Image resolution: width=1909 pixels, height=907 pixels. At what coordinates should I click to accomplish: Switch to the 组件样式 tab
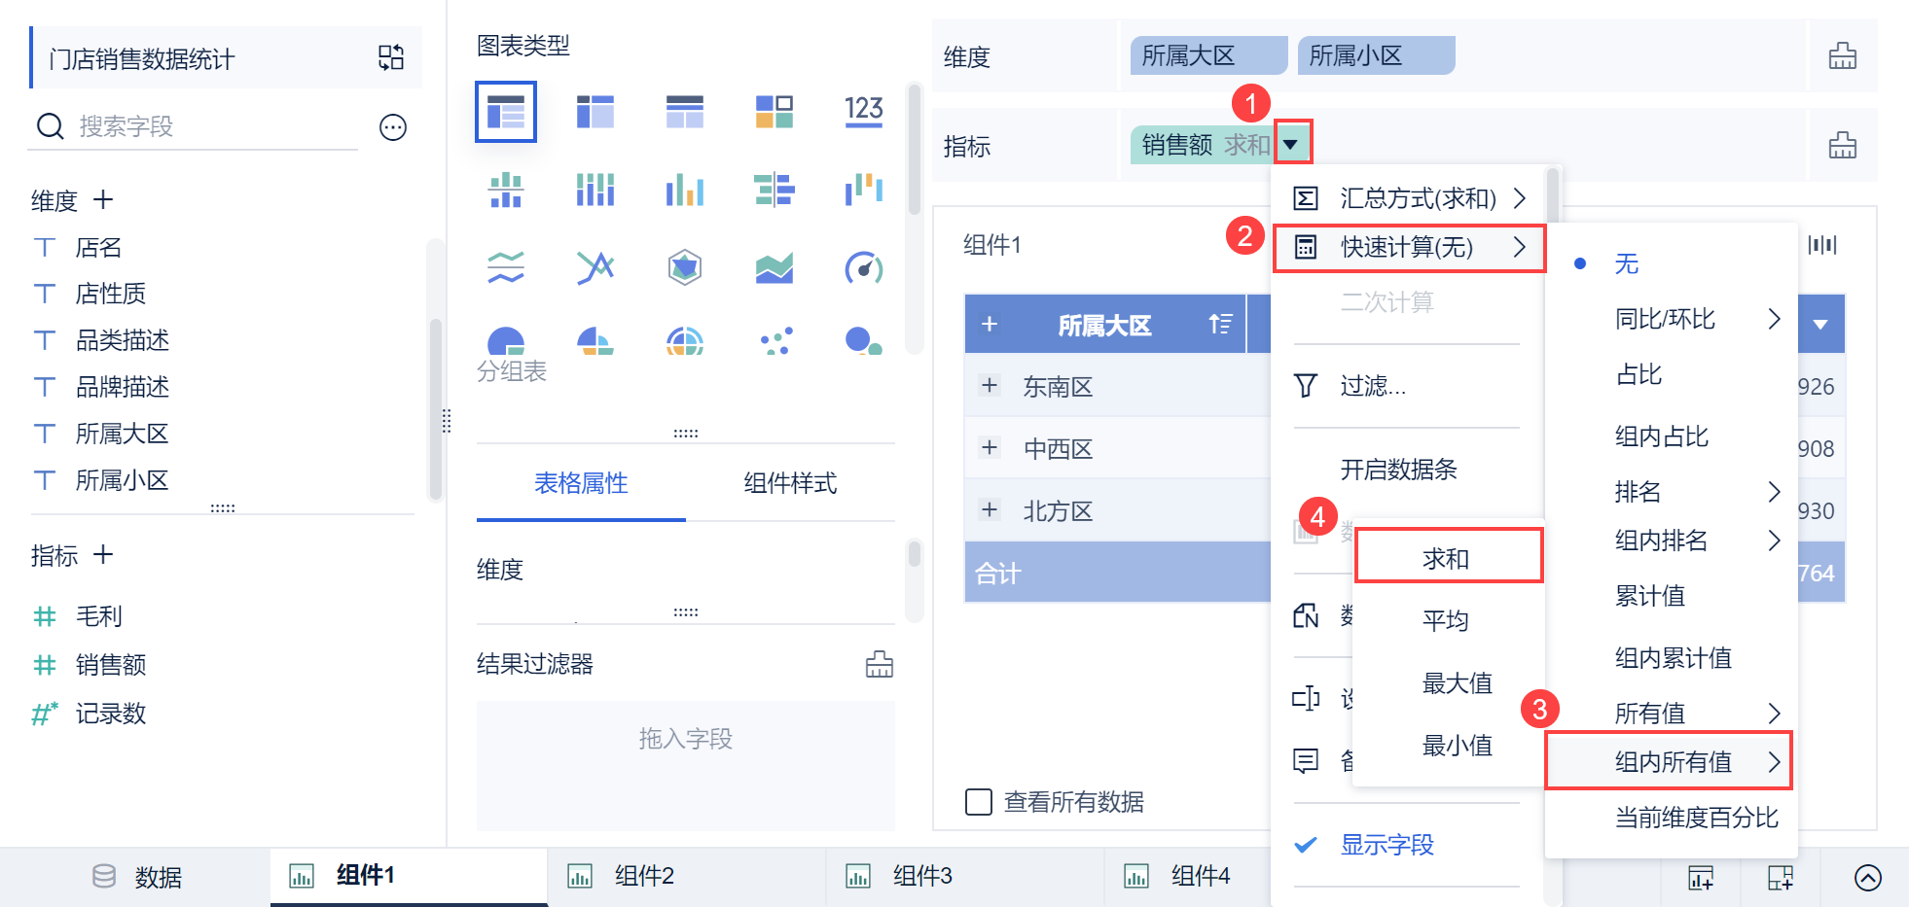790,483
